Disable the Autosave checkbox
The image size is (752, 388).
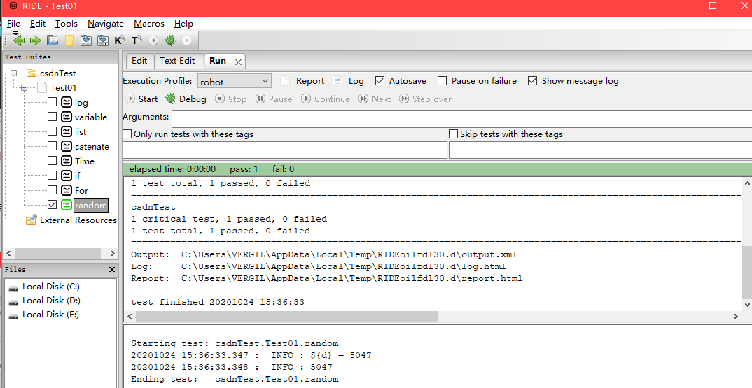380,81
